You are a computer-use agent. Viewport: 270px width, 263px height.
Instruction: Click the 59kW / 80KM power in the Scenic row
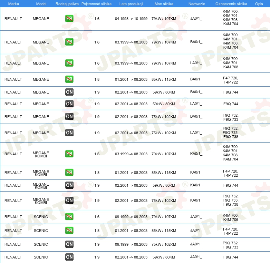[164, 257]
